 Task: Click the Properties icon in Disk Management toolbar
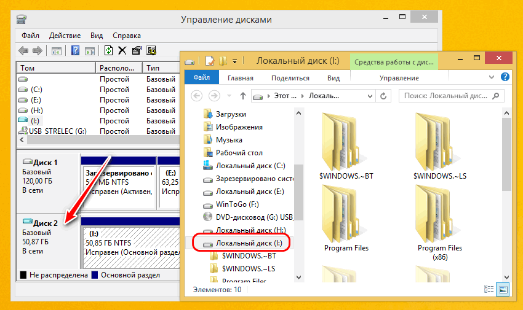coord(136,51)
